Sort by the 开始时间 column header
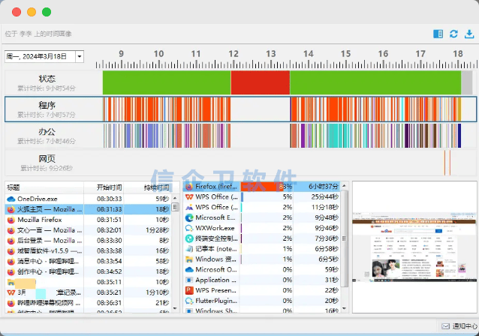Viewport: 479px width, 336px height. tap(109, 187)
